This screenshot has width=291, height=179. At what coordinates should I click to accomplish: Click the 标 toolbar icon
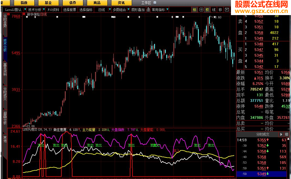tap(195, 10)
